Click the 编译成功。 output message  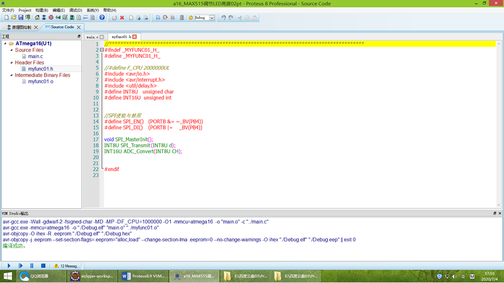[14, 246]
